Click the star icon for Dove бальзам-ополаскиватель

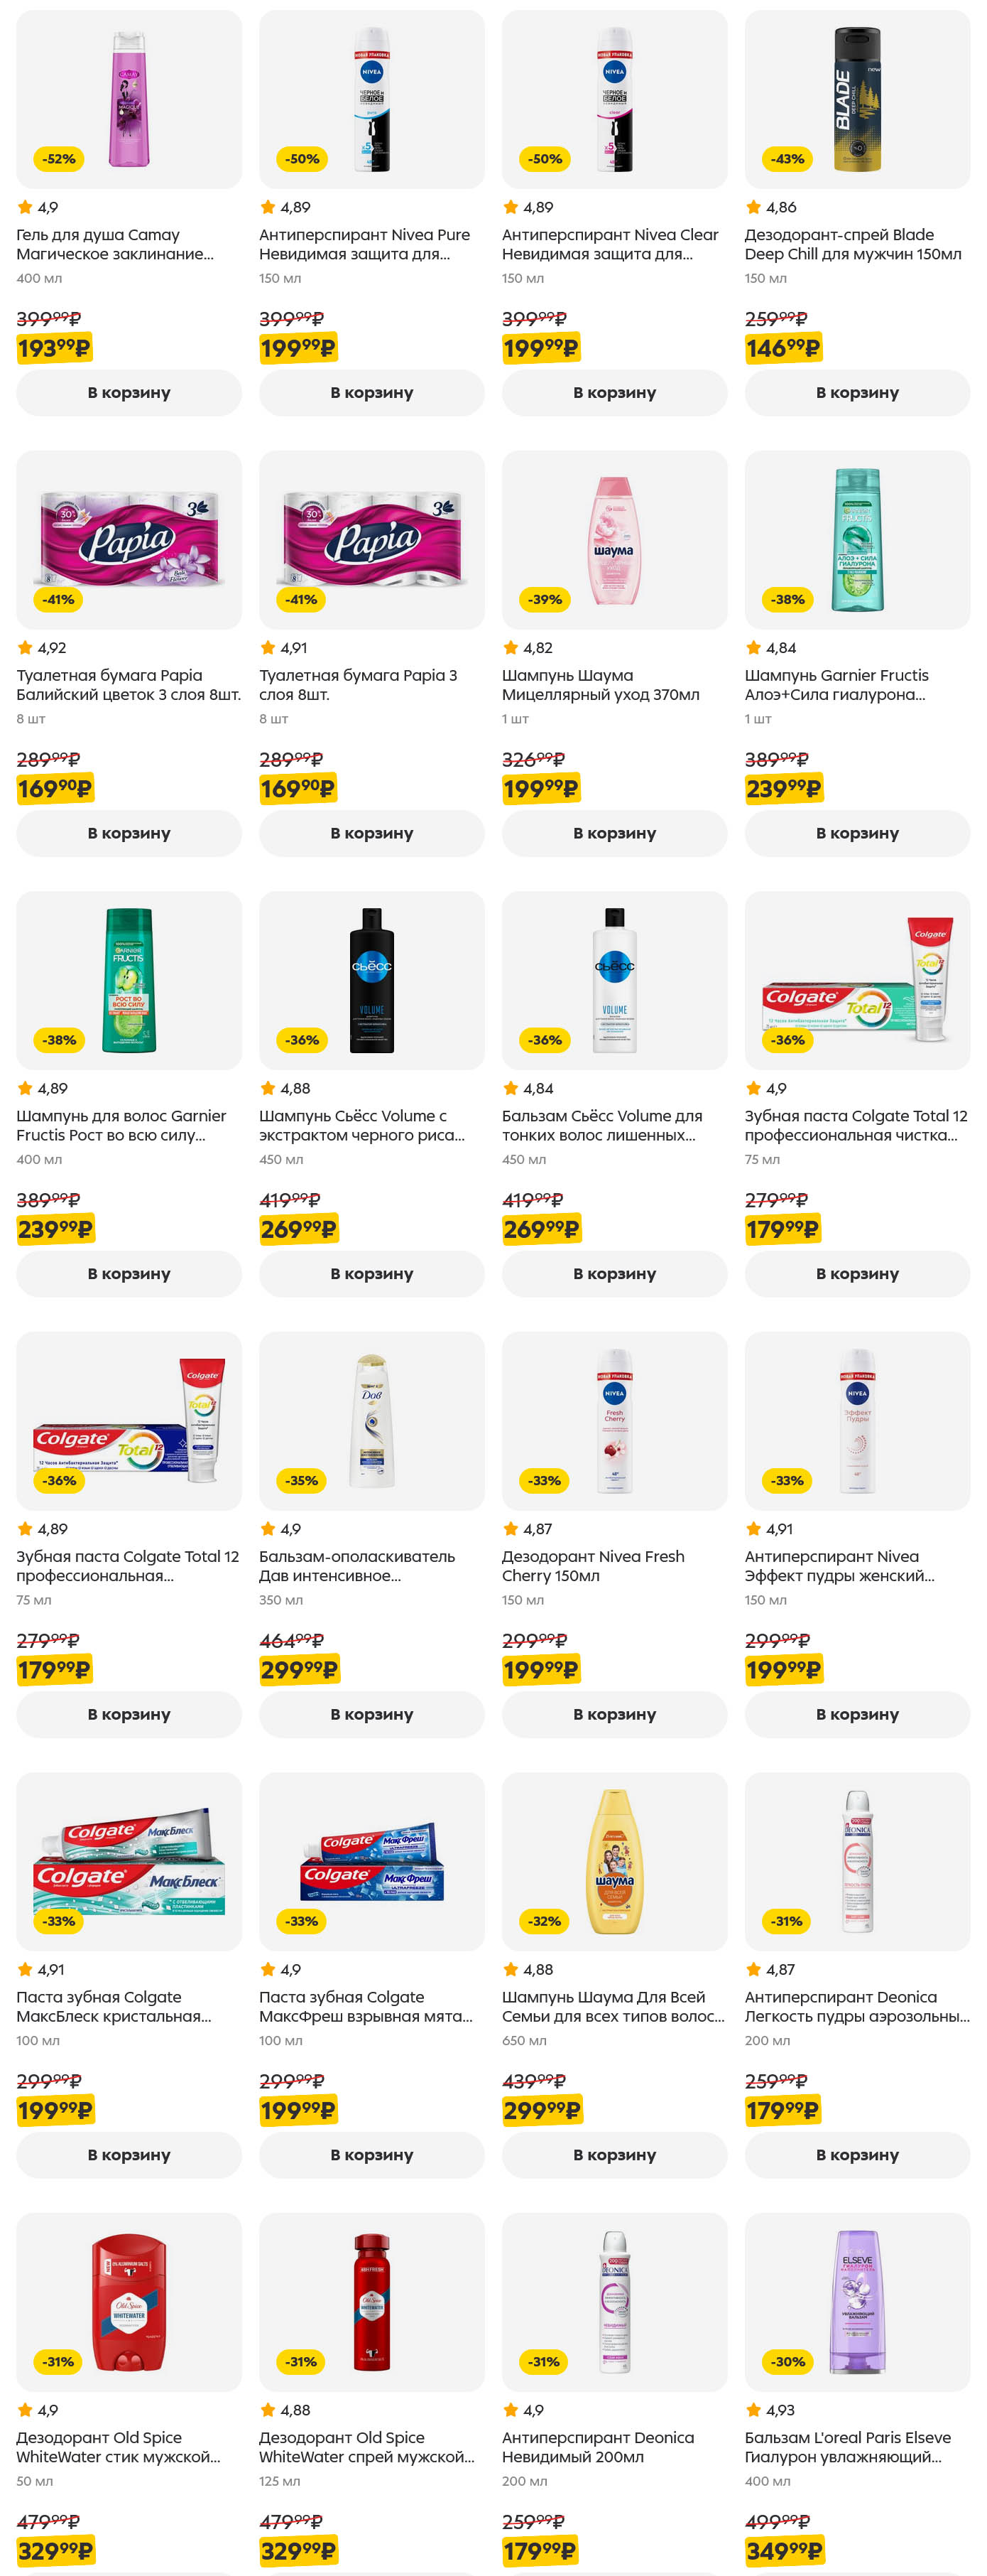268,1529
